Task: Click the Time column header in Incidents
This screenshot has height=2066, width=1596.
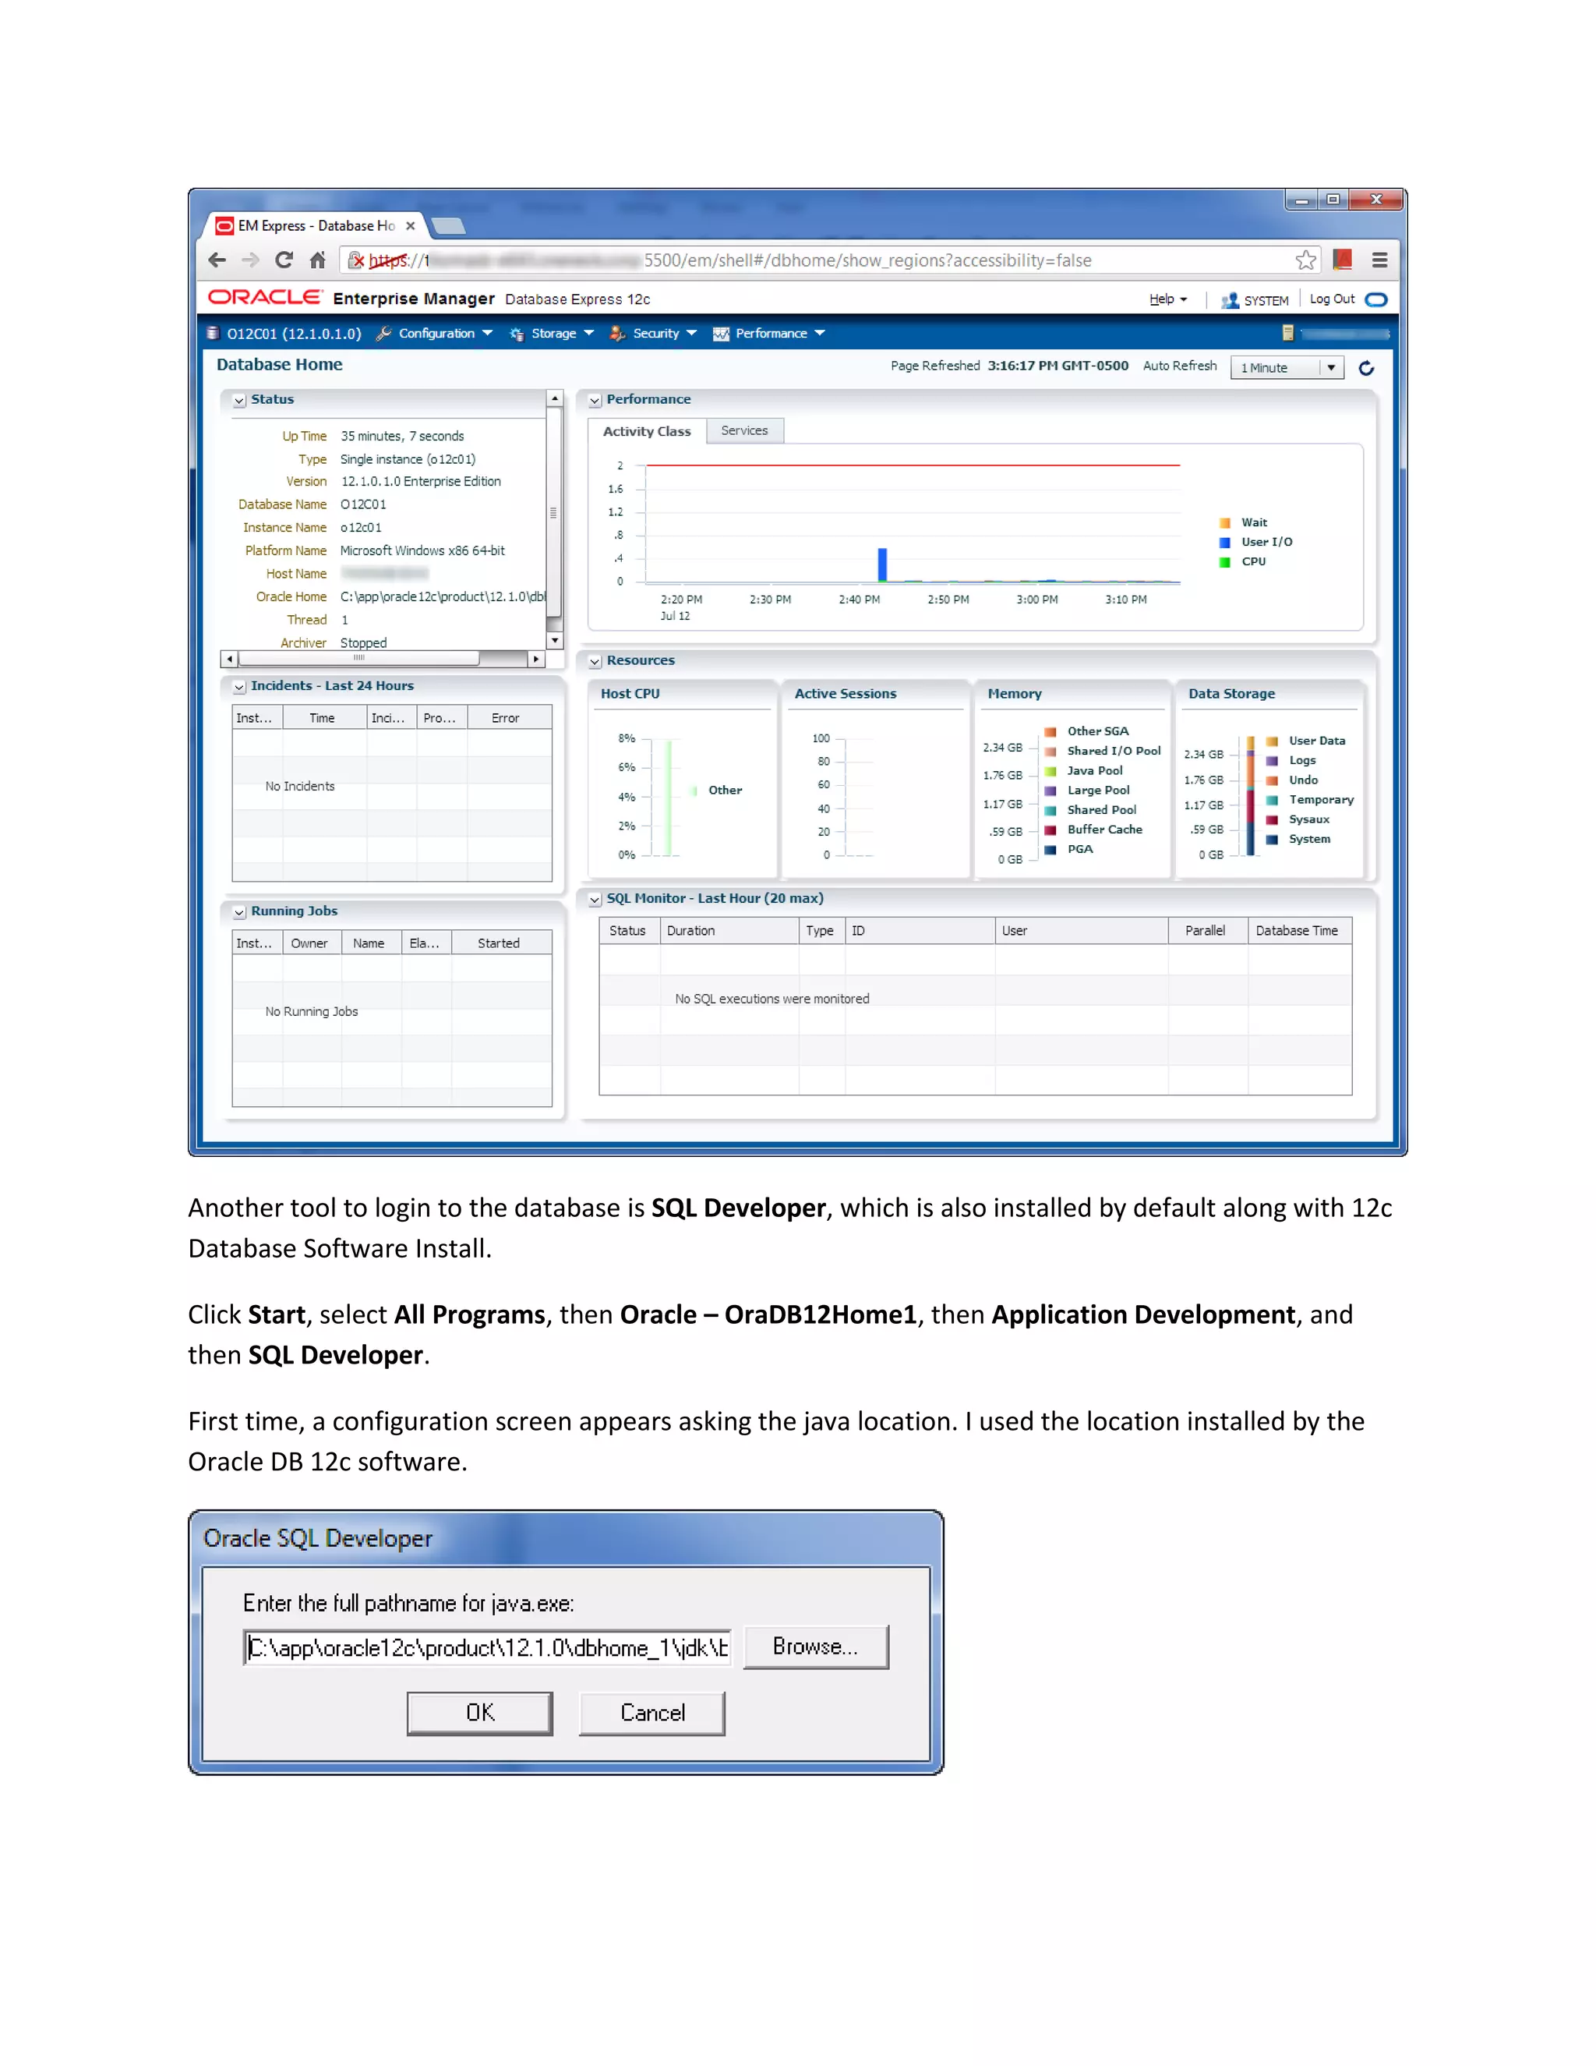Action: pos(323,718)
